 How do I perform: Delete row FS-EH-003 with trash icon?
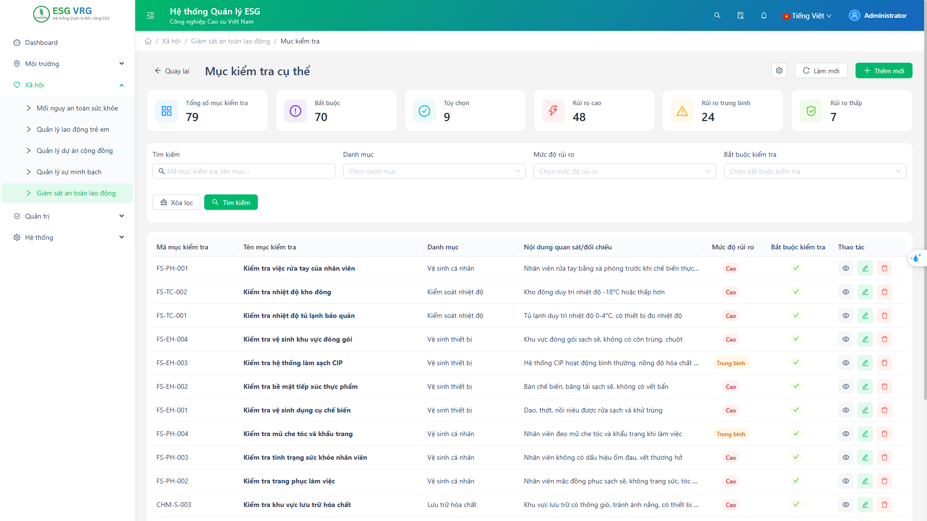pyautogui.click(x=885, y=363)
